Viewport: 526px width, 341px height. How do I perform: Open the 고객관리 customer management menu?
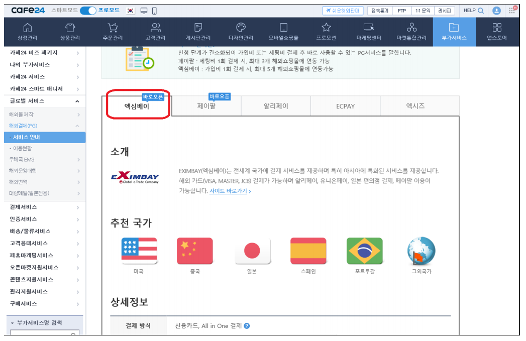pos(155,32)
